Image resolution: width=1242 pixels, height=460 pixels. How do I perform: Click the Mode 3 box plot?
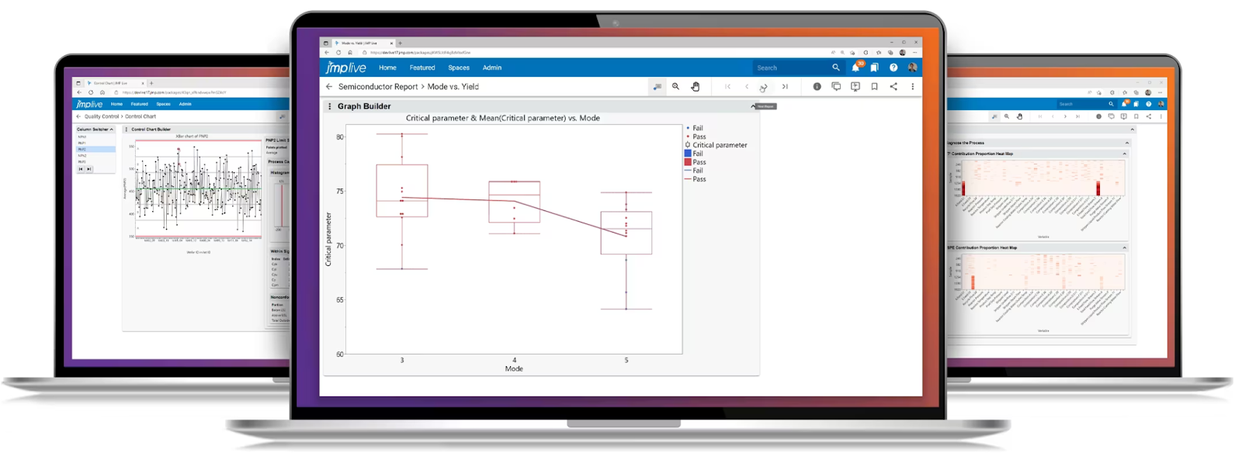pyautogui.click(x=402, y=191)
